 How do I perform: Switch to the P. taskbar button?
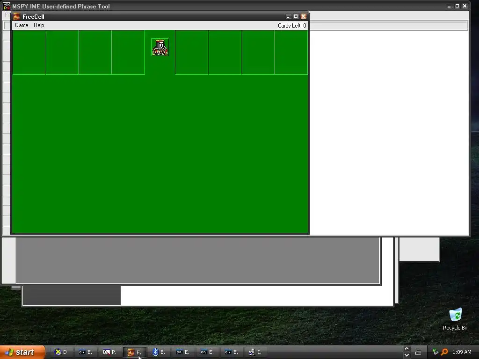pos(110,352)
